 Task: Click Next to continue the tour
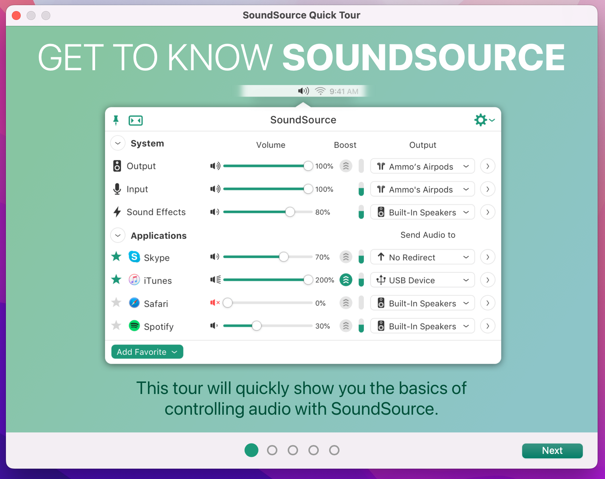coord(552,451)
